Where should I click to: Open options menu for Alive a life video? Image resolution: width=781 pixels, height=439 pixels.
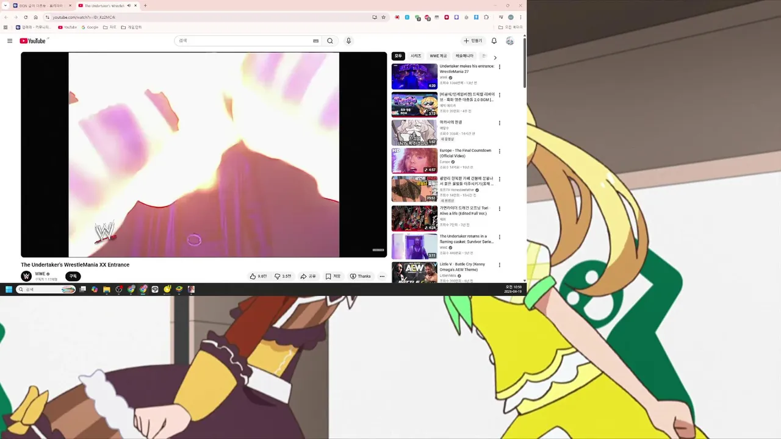coord(500,209)
